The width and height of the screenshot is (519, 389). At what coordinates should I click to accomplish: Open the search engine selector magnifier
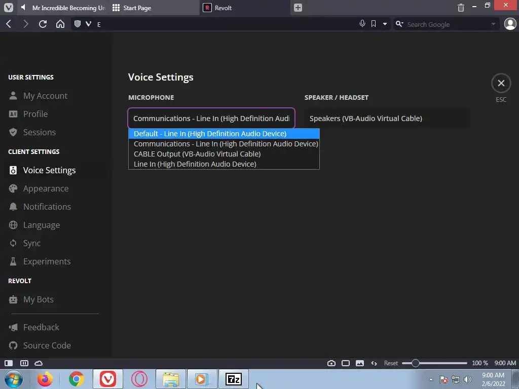[399, 24]
